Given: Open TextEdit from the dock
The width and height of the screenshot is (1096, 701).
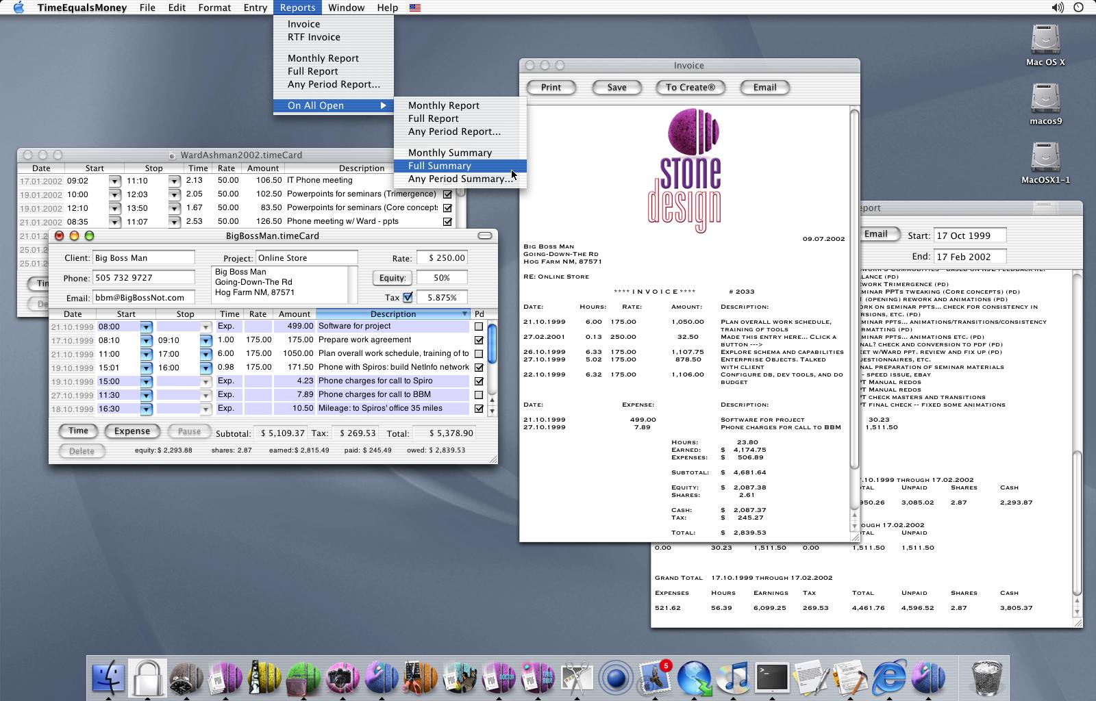Looking at the screenshot, I should [811, 677].
